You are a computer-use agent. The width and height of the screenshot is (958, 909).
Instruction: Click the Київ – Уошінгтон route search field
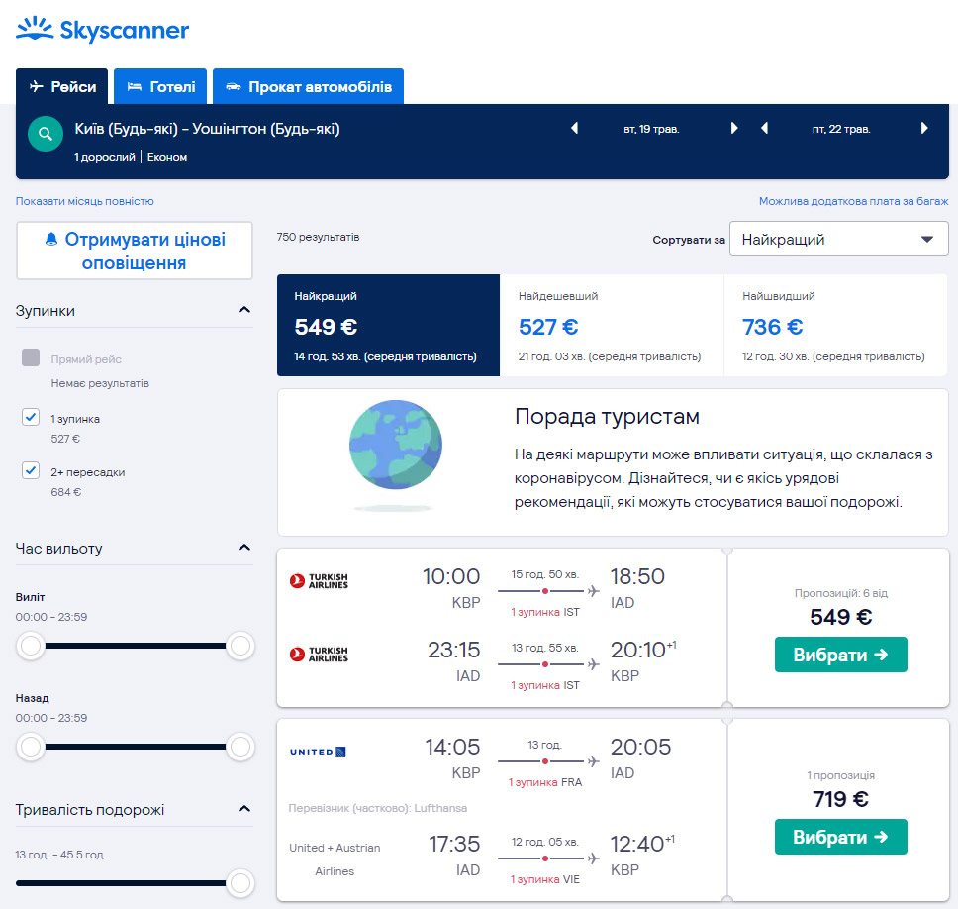[x=207, y=129]
